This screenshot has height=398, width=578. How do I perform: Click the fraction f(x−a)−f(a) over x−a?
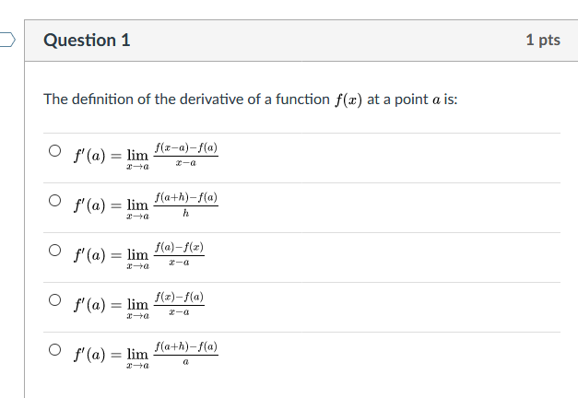click(x=186, y=155)
